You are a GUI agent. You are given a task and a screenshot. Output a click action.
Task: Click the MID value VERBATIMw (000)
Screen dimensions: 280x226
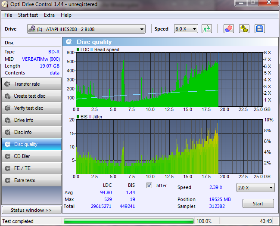(x=41, y=59)
